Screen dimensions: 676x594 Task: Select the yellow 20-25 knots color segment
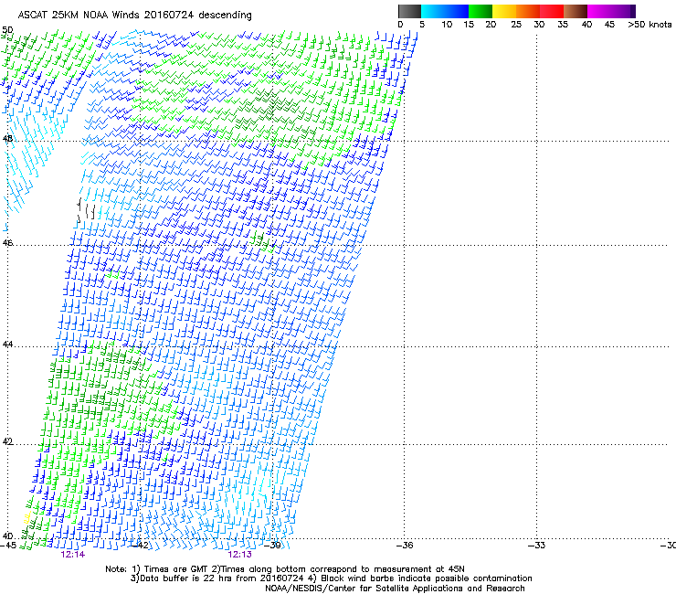point(504,11)
